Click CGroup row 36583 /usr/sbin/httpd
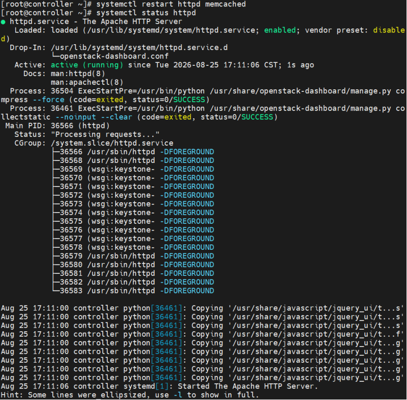The image size is (407, 400). (x=133, y=291)
